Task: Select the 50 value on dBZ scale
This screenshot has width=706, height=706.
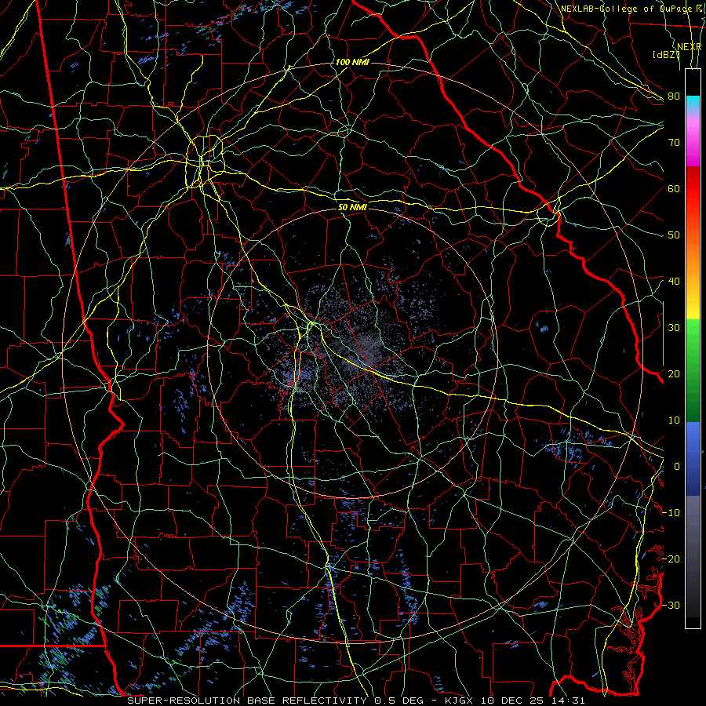Action: [674, 235]
